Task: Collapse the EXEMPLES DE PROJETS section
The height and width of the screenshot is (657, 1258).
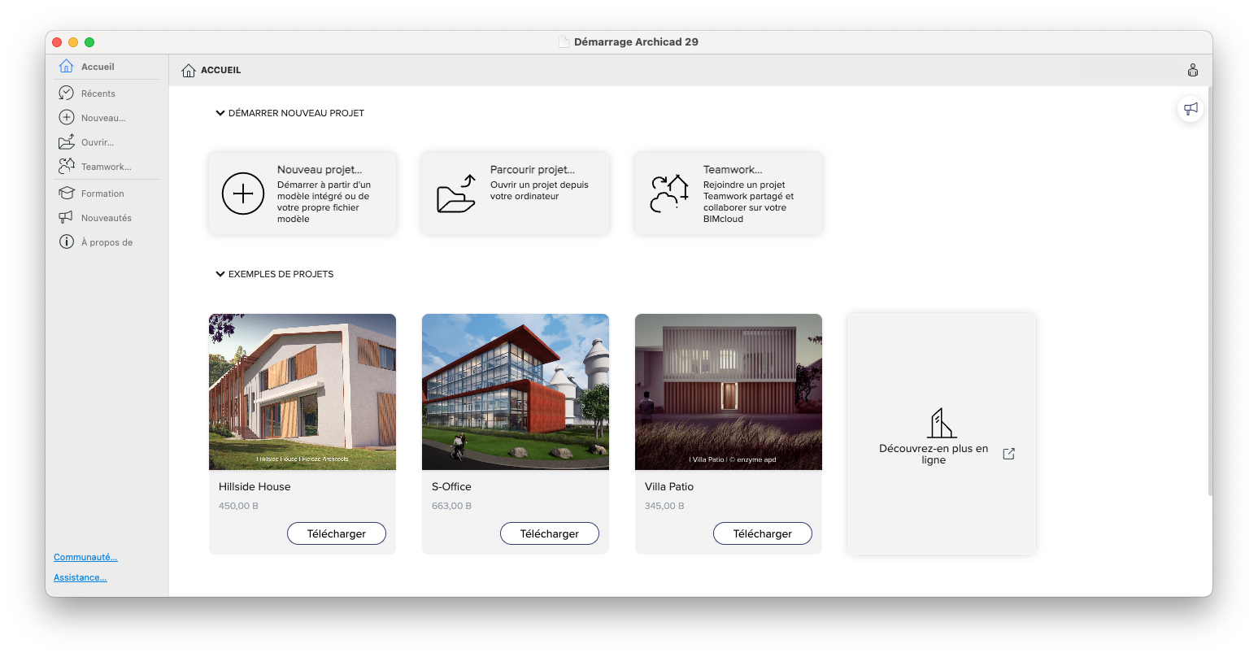Action: (x=220, y=274)
